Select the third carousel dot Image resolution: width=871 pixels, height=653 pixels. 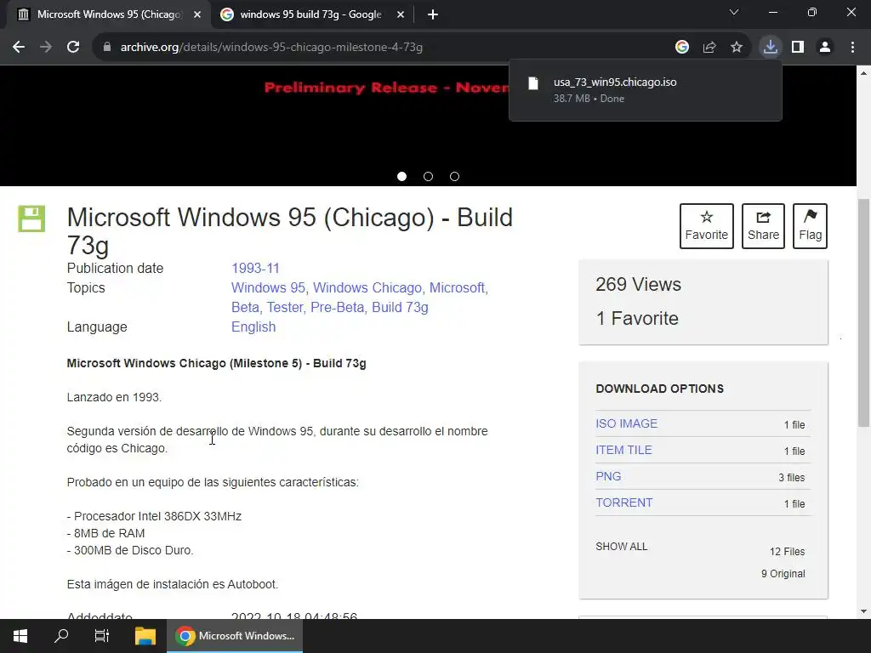pos(454,177)
